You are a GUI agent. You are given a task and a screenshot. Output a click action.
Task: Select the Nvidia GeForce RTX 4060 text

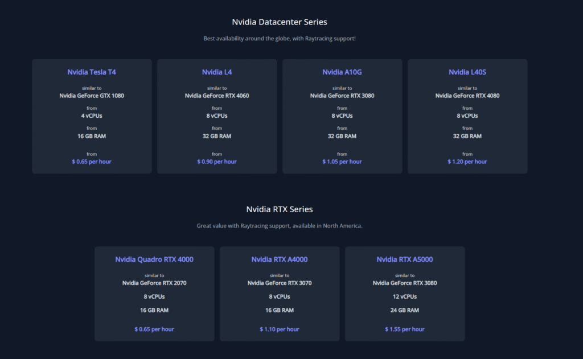[217, 96]
